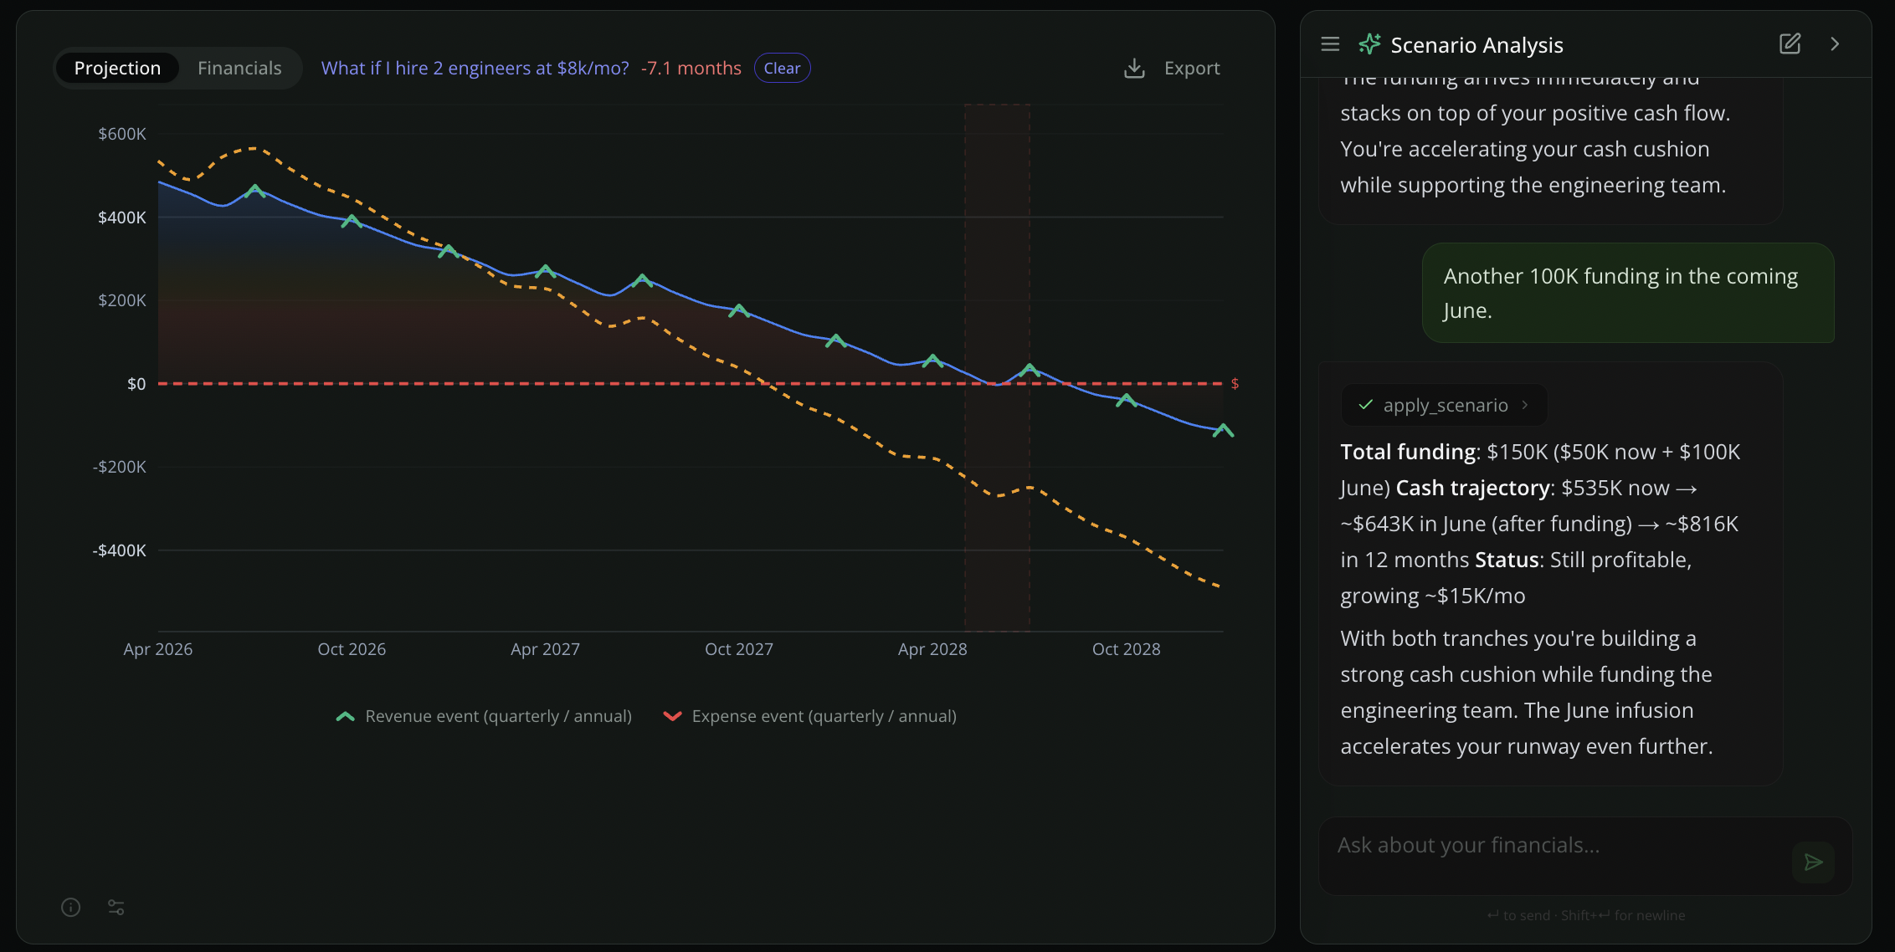Open the hamburger menu in Scenario Analysis
Viewport: 1895px width, 952px height.
pyautogui.click(x=1330, y=44)
